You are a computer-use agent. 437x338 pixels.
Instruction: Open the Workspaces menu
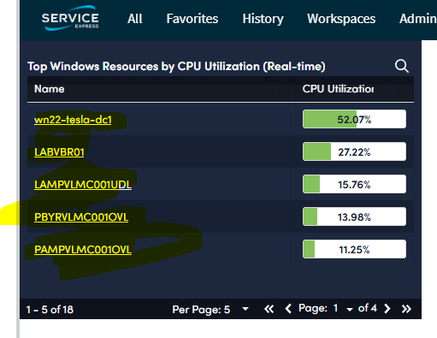(341, 19)
